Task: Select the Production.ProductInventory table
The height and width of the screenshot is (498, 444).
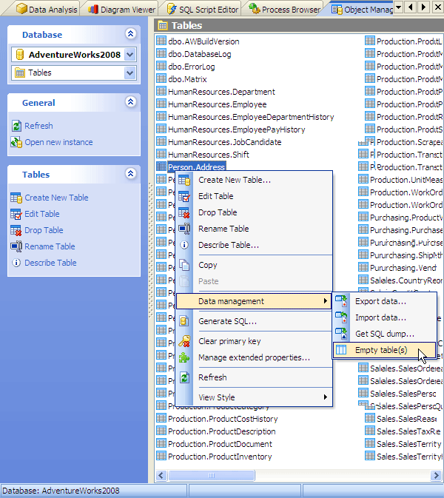Action: pyautogui.click(x=220, y=457)
